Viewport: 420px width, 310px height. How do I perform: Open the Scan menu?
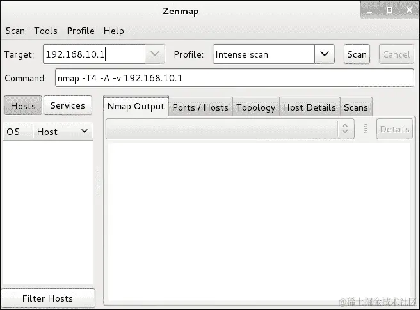pyautogui.click(x=15, y=31)
